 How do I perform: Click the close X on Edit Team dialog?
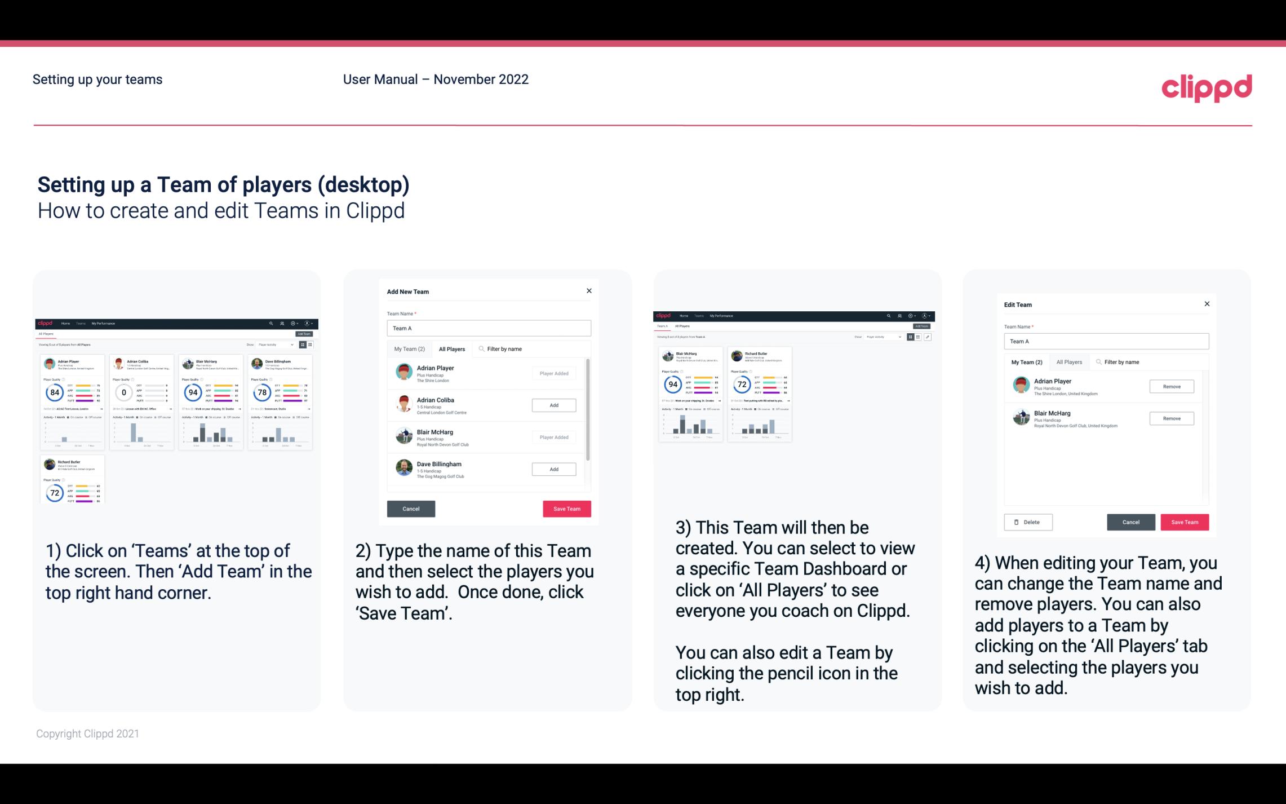tap(1207, 304)
